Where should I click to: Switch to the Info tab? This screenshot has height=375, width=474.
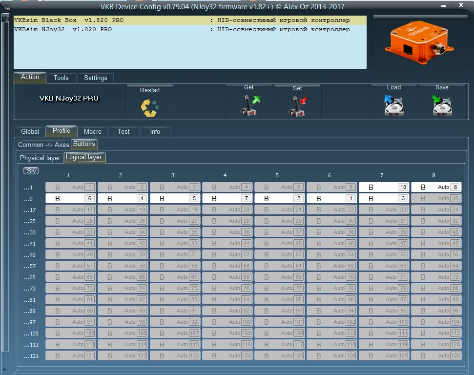[155, 131]
